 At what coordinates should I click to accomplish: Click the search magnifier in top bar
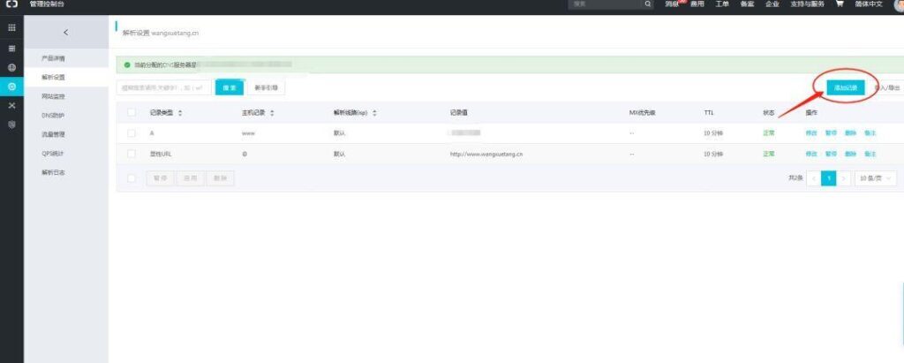coord(648,4)
